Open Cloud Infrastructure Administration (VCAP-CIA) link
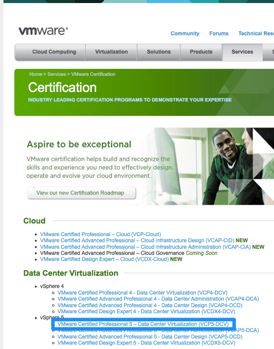 (145, 247)
